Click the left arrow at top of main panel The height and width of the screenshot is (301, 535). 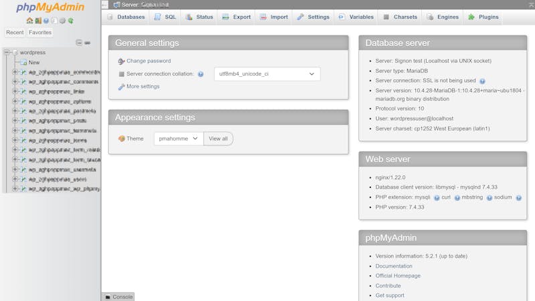[x=105, y=5]
